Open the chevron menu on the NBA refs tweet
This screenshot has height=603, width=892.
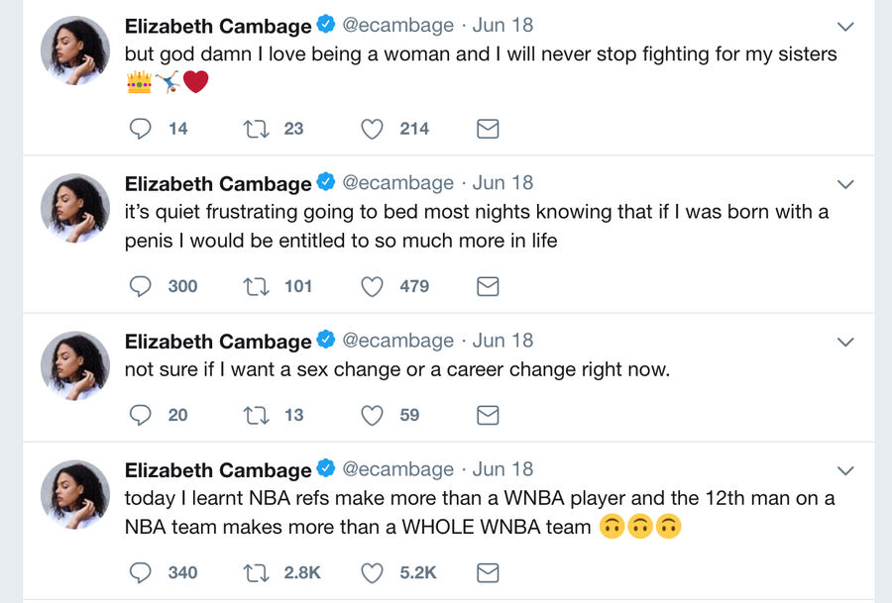coord(846,470)
